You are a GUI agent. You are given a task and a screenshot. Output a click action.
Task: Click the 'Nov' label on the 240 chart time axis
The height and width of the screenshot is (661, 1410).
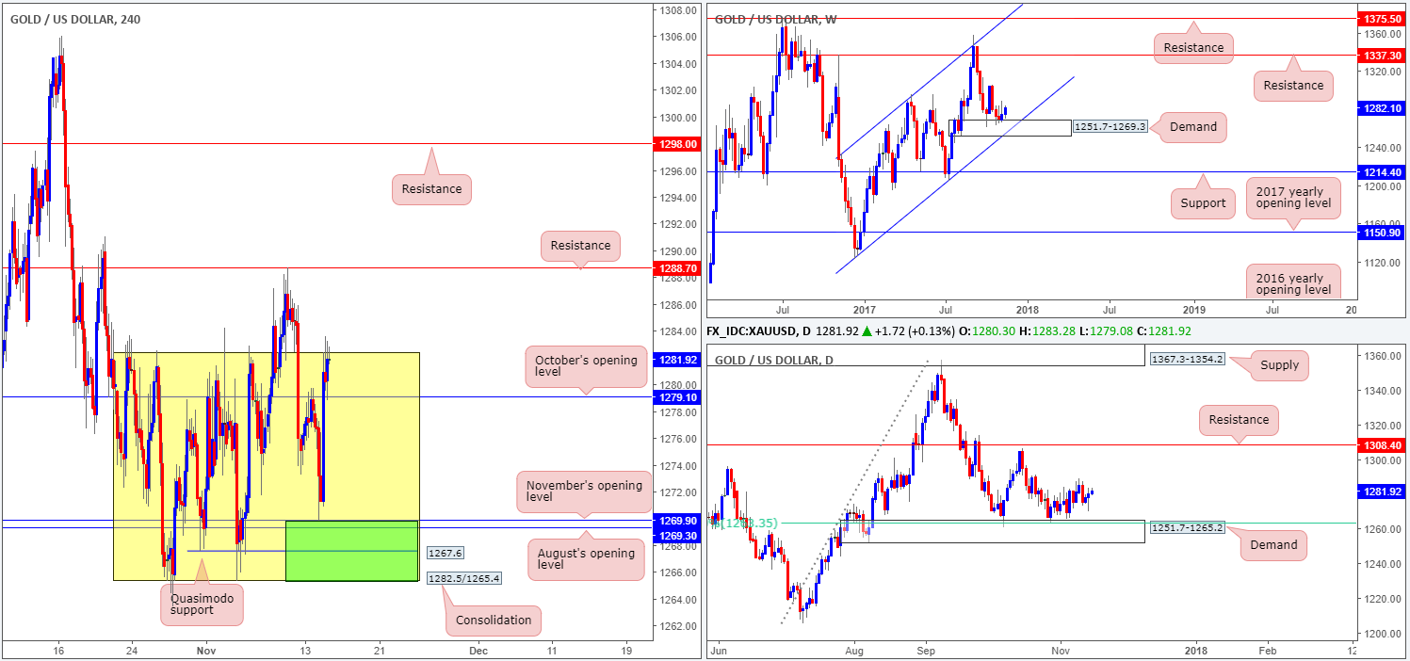pyautogui.click(x=204, y=651)
